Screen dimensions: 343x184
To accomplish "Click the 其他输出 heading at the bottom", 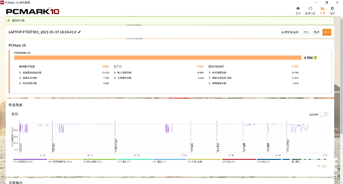I will (x=16, y=182).
